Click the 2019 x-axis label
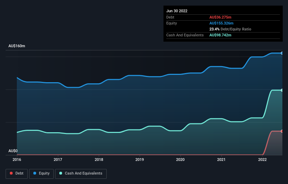Screen dimensions: 288x184 point(140,160)
